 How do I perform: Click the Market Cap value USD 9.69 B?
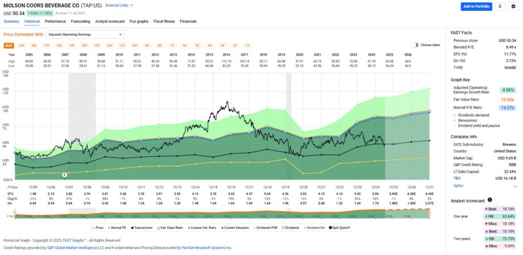[506, 158]
